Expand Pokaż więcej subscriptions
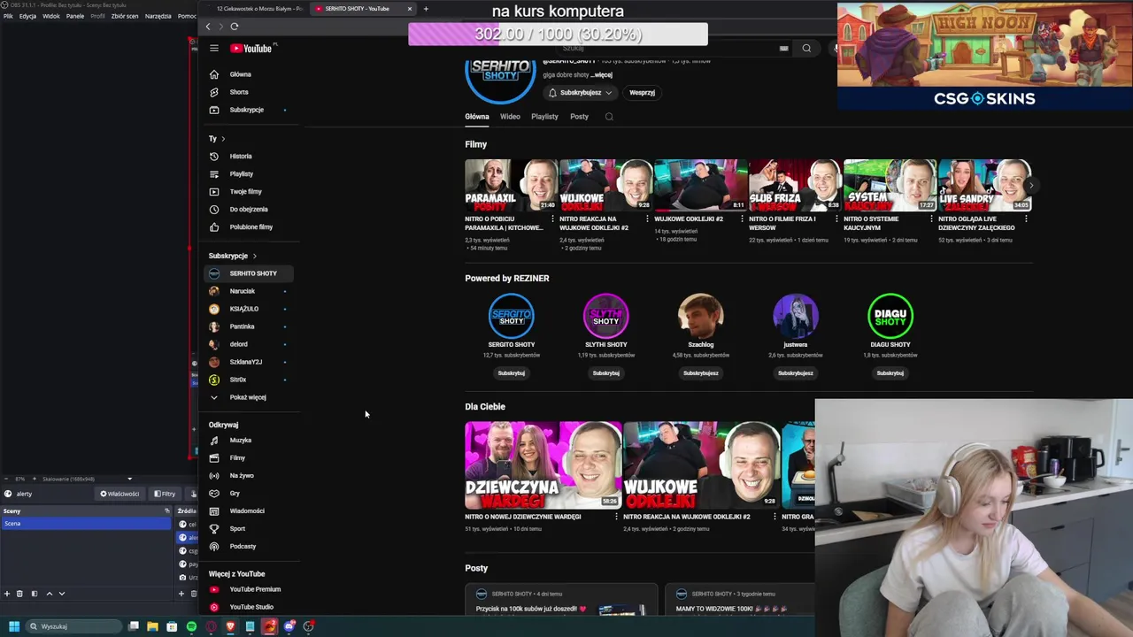 247,397
